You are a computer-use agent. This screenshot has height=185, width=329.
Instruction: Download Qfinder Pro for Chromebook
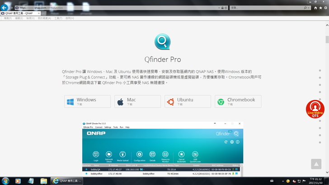(x=238, y=102)
